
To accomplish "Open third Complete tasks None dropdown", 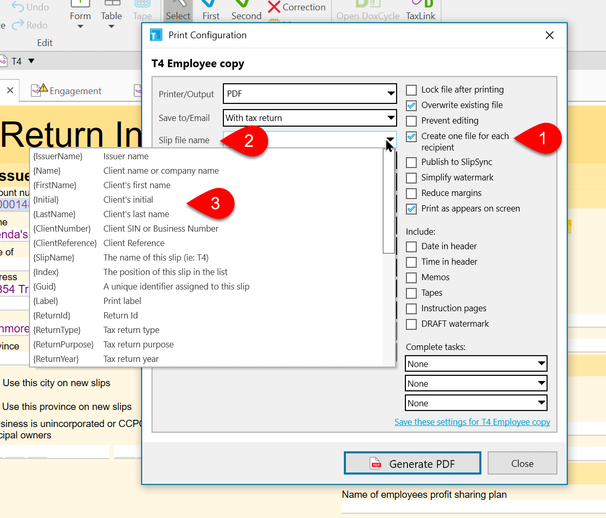I will click(x=476, y=403).
